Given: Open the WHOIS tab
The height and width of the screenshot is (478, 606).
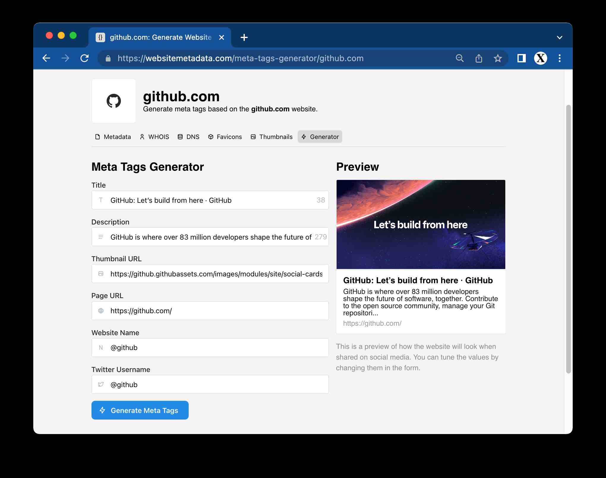Looking at the screenshot, I should pyautogui.click(x=154, y=137).
